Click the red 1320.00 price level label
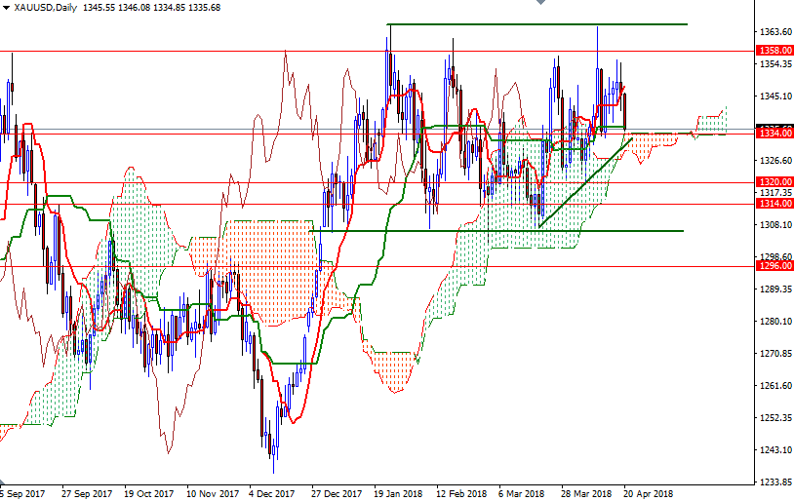The image size is (794, 501). [x=774, y=182]
